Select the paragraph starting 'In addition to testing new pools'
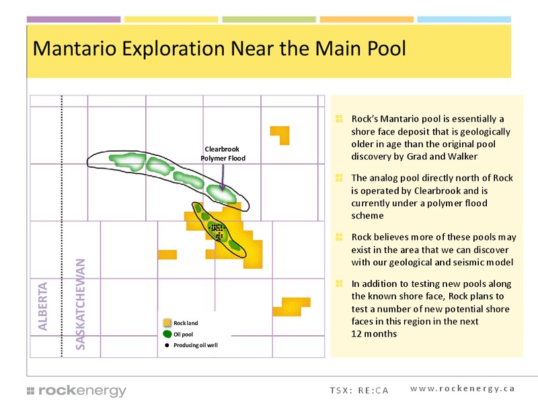This screenshot has height=403, width=538. pos(431,308)
